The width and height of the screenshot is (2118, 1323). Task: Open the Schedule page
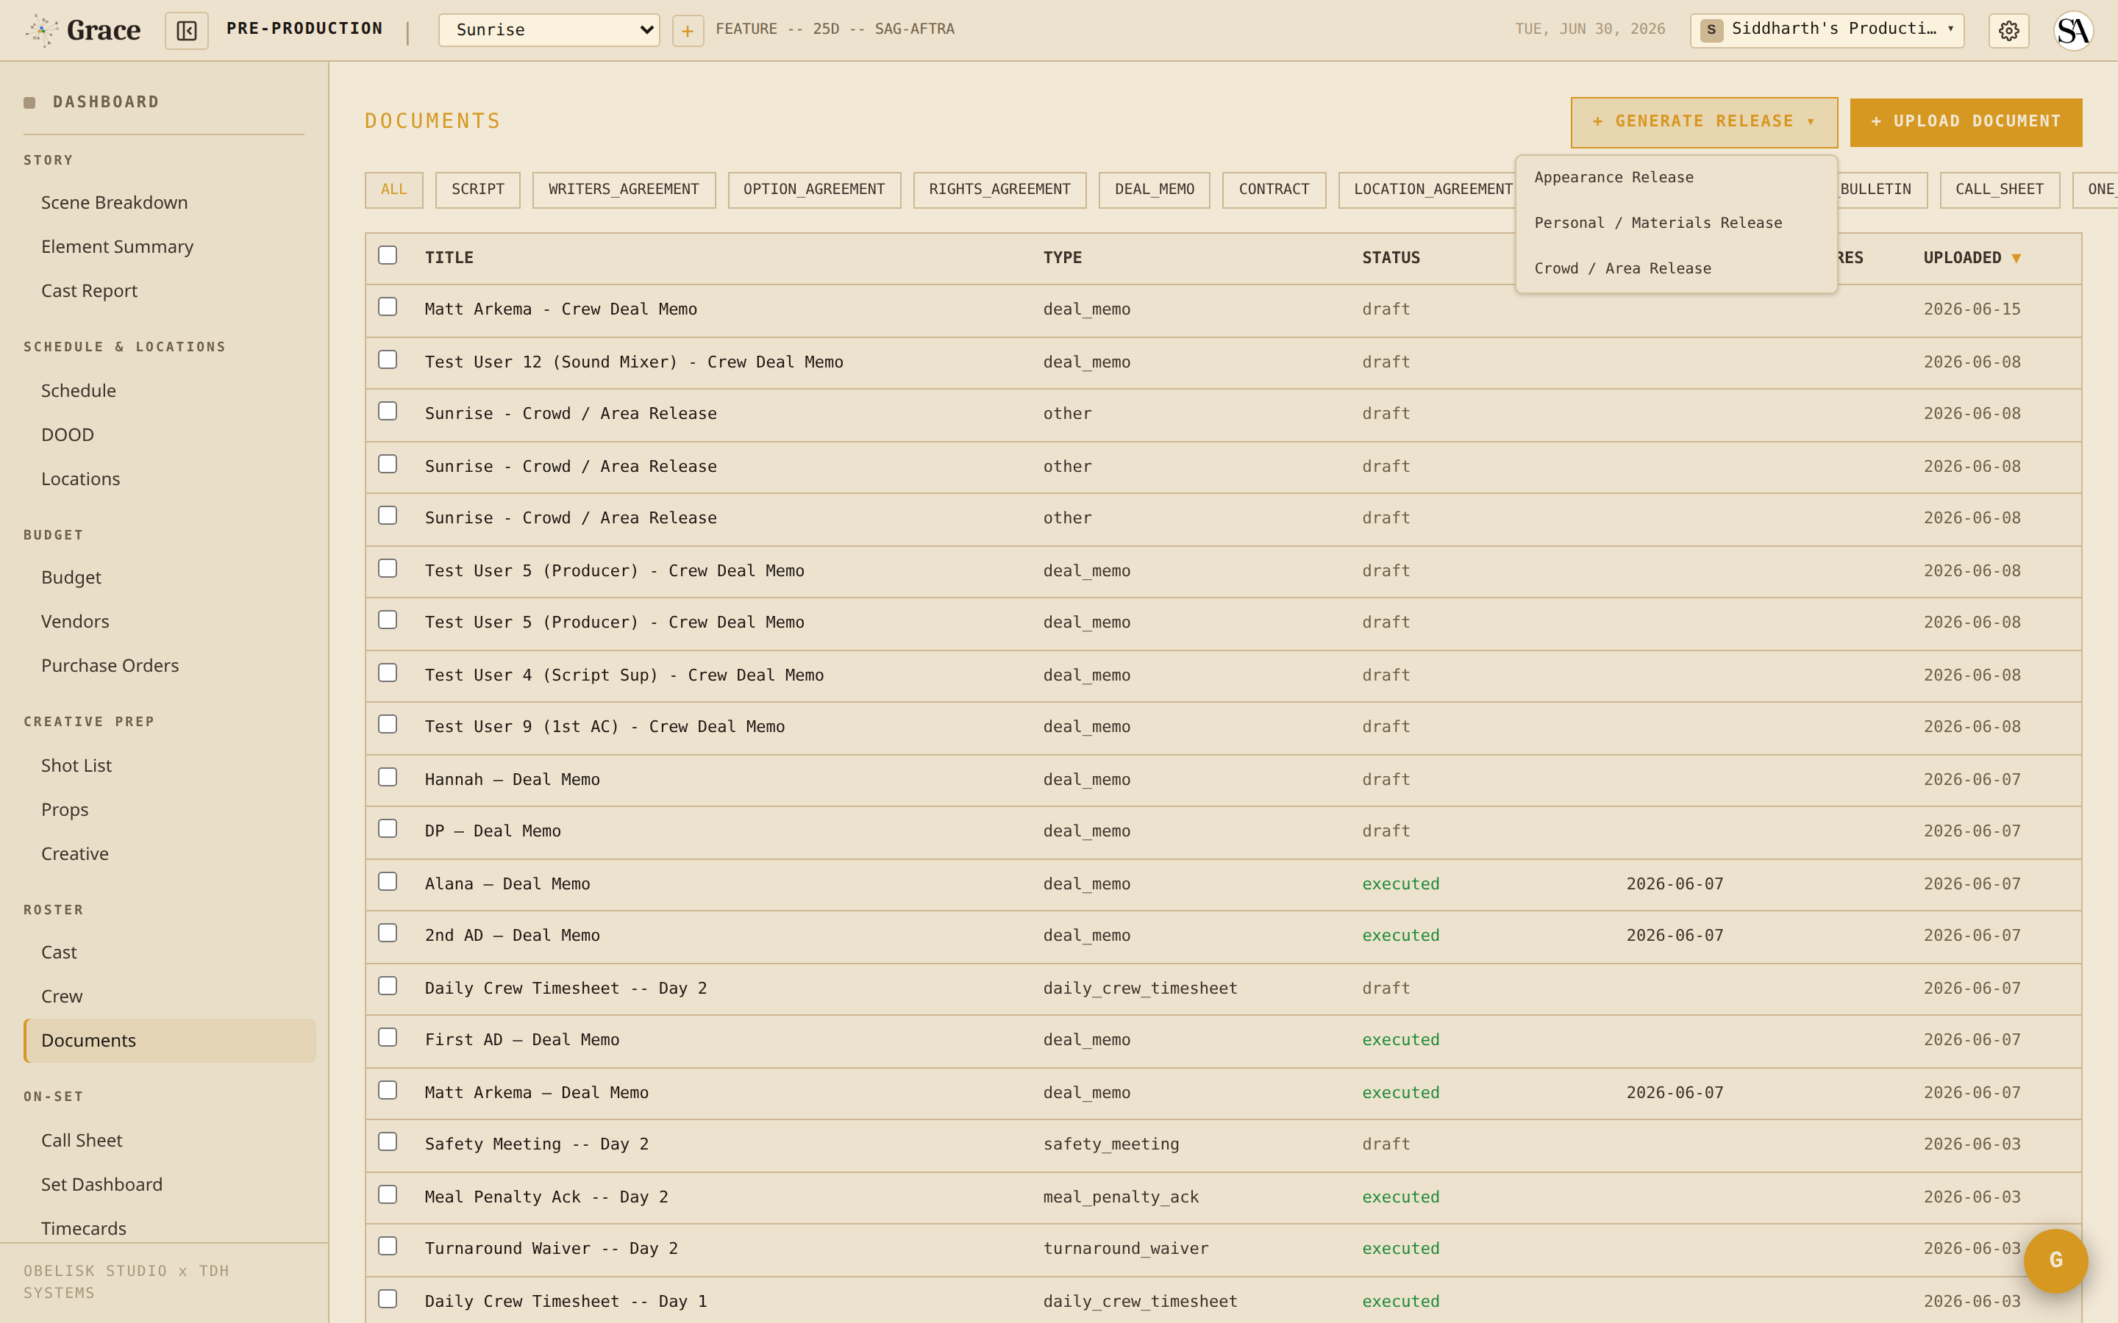click(x=78, y=391)
